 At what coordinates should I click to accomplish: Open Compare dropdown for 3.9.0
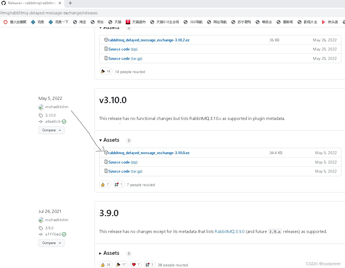click(x=52, y=243)
